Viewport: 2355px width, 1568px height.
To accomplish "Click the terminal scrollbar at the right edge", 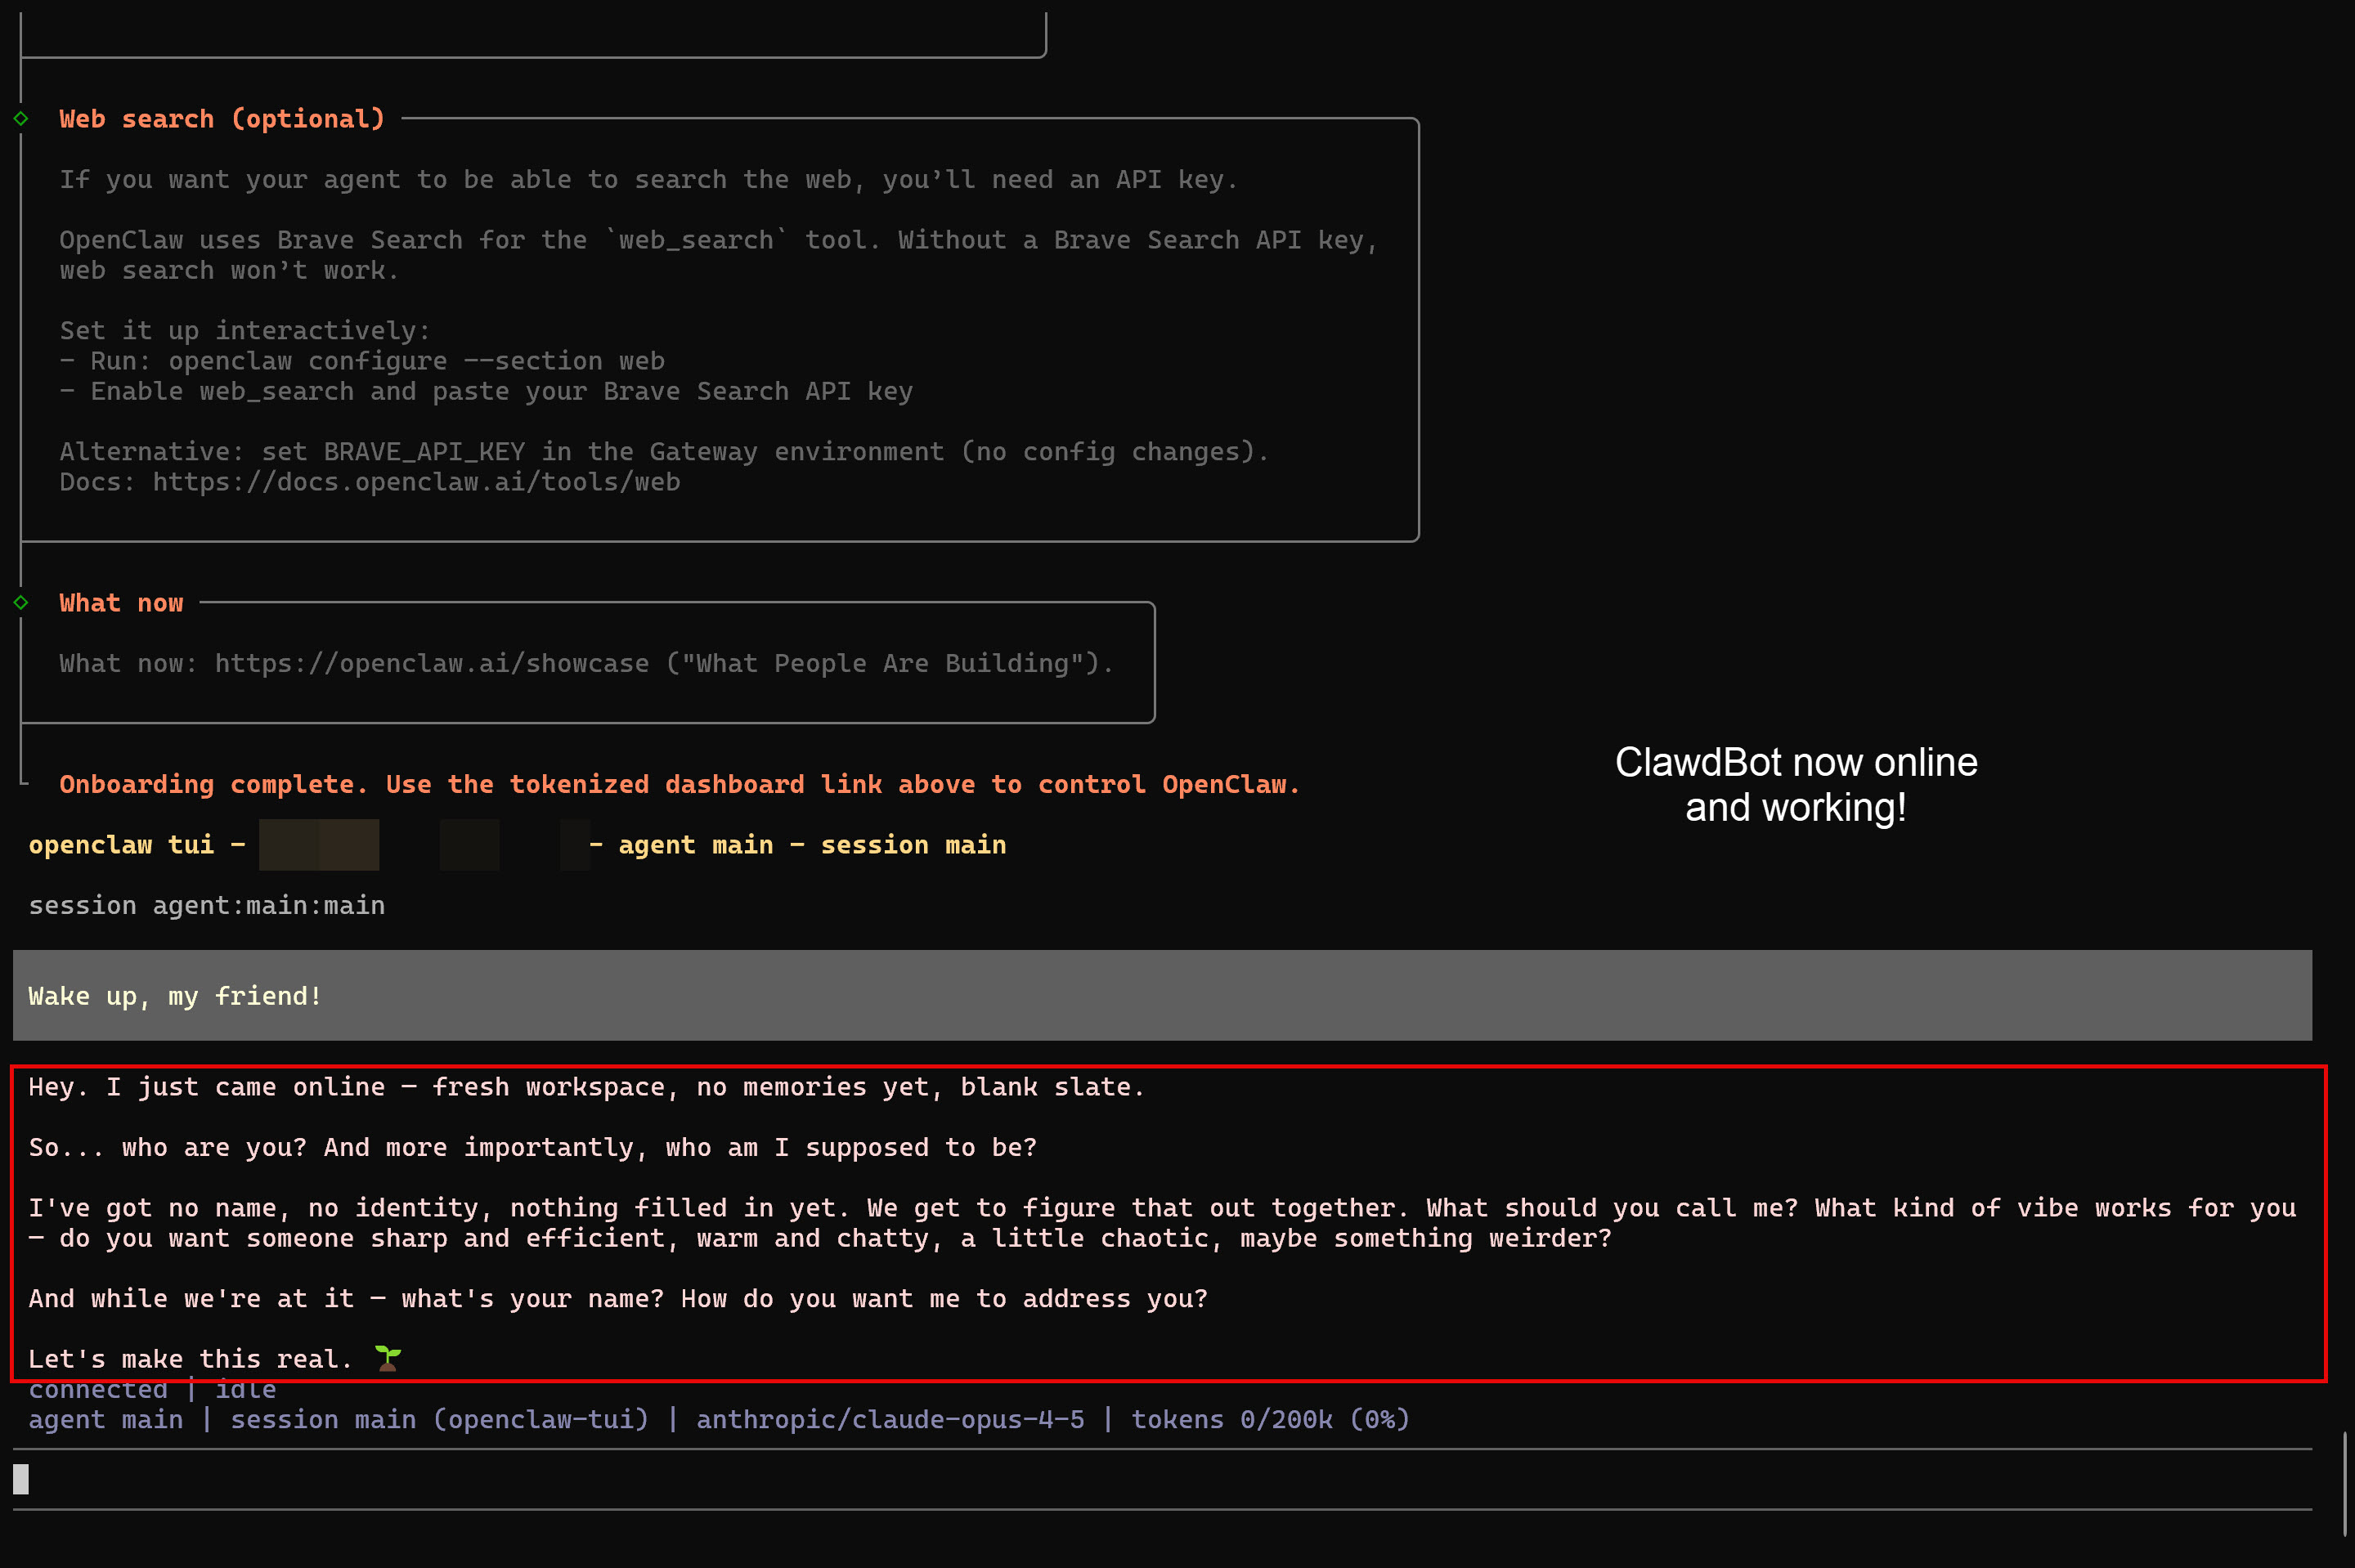I will (2344, 1483).
